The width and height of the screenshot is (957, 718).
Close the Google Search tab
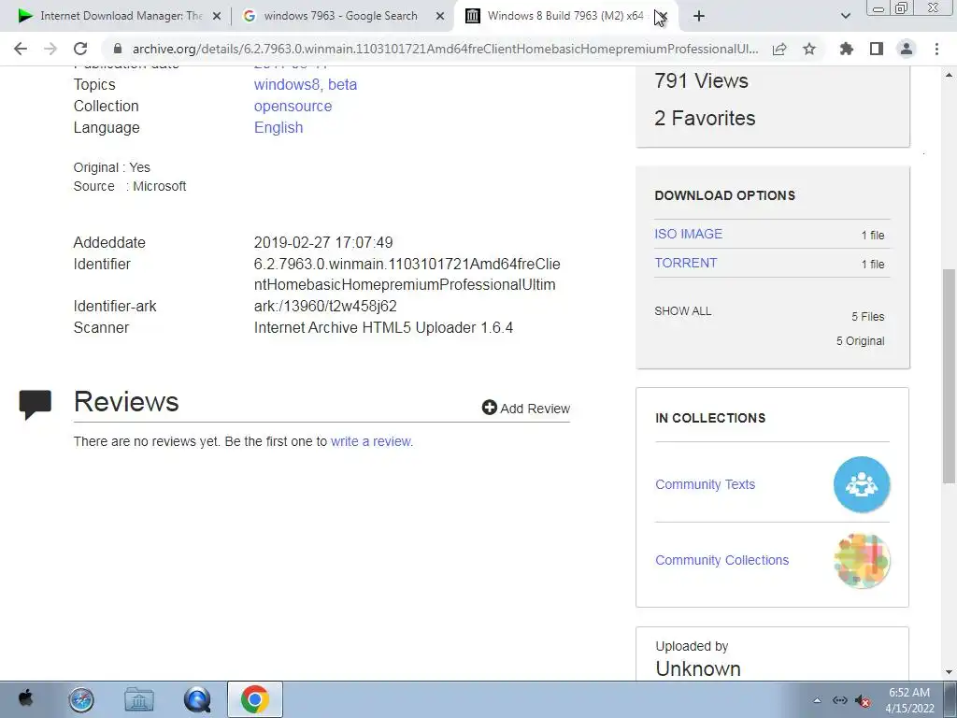pyautogui.click(x=440, y=16)
